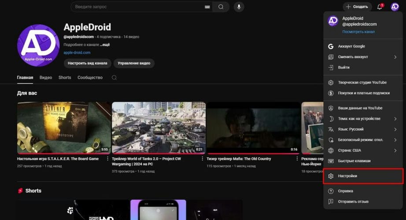406x220 pixels.
Task: Click the Shorts section logo icon
Action: tap(20, 191)
